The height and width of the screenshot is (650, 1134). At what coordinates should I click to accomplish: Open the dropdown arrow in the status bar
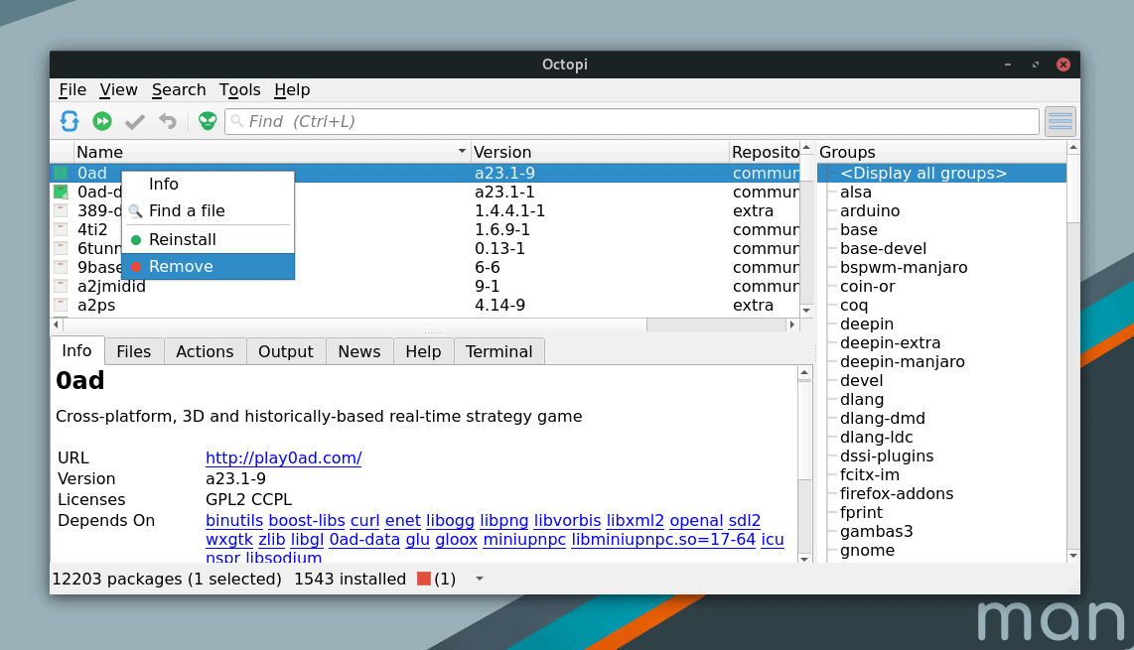pyautogui.click(x=480, y=579)
